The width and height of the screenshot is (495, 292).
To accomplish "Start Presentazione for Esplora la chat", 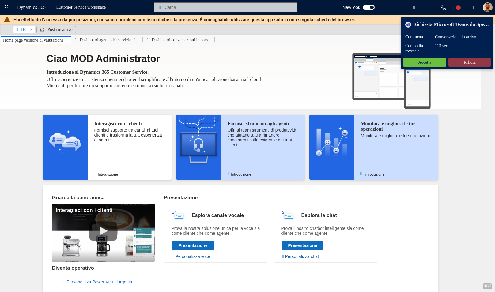I will 303,245.
